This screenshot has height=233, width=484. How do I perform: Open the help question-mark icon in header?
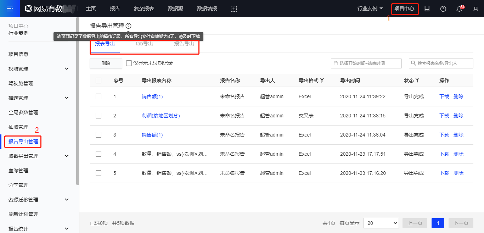443,9
